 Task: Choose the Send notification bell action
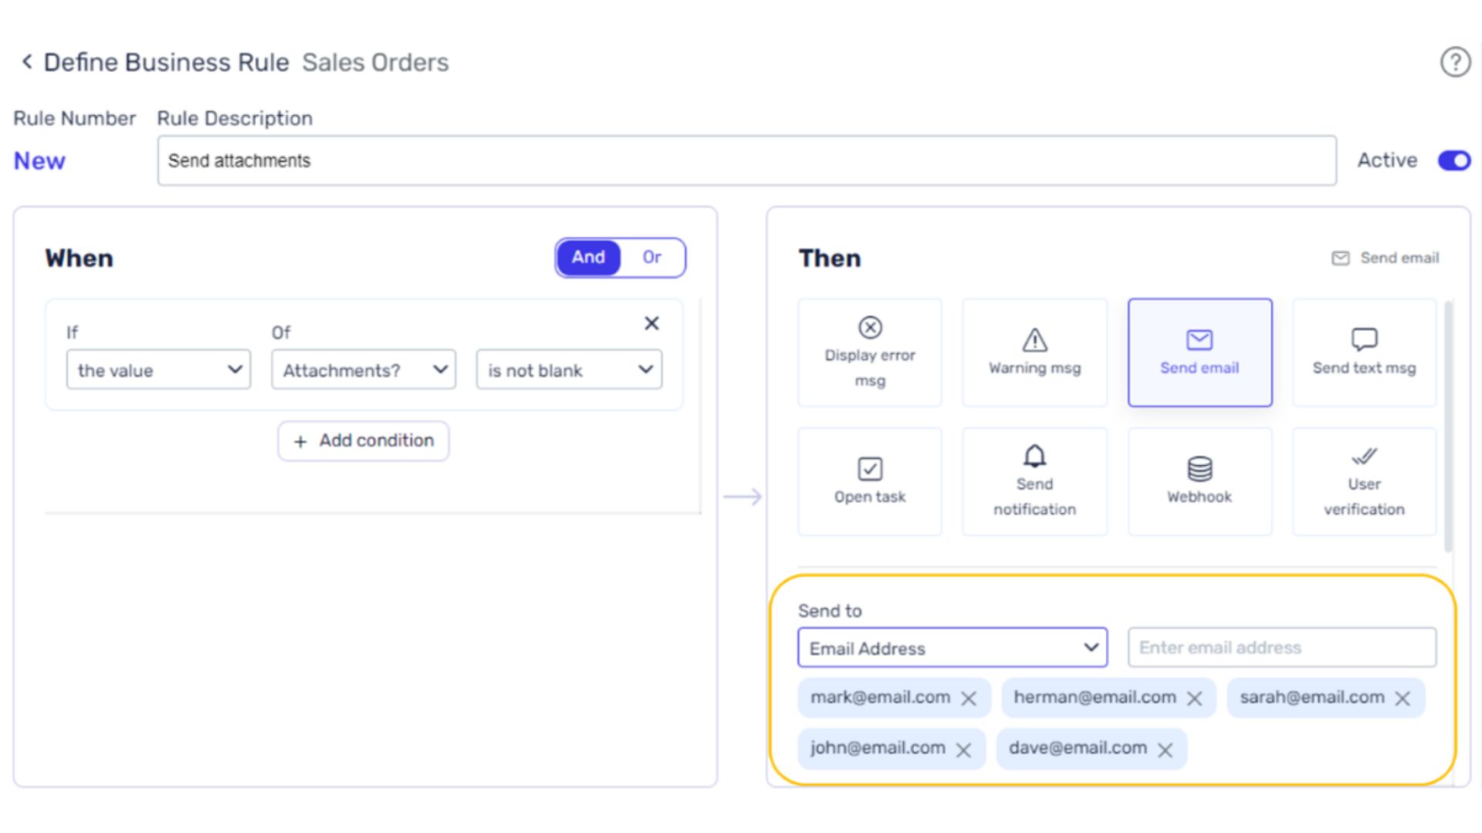click(1034, 481)
